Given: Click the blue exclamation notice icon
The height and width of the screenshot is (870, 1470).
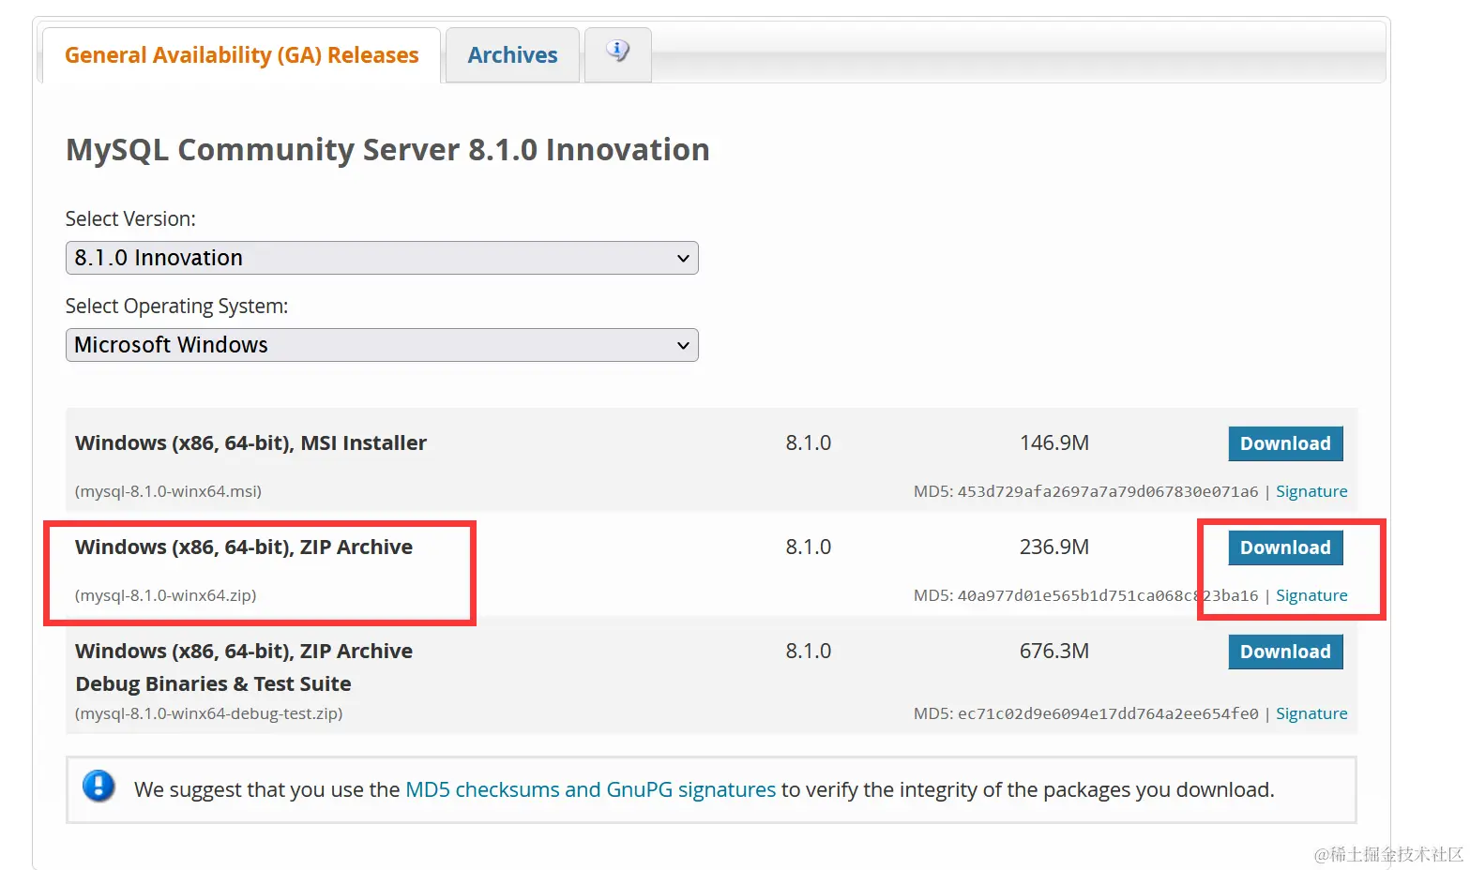Looking at the screenshot, I should [x=99, y=786].
